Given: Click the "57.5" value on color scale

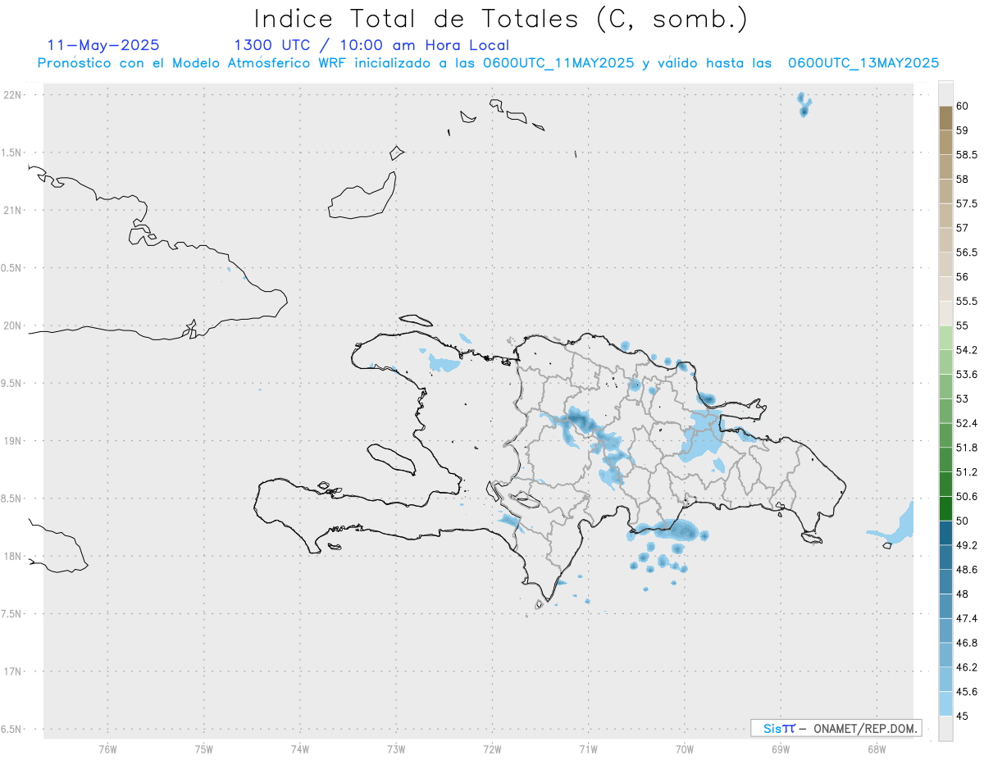Looking at the screenshot, I should 966,203.
